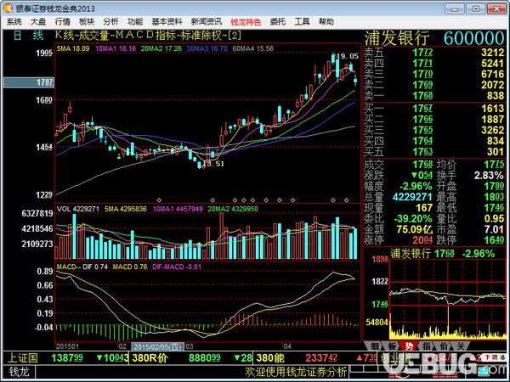Click the volume 10MA1 4457949 label

coord(178,209)
